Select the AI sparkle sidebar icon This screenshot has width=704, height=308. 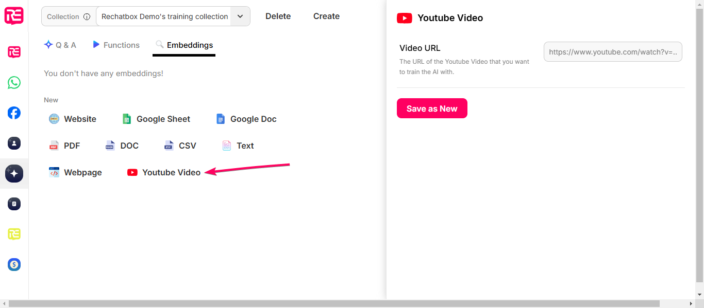tap(14, 174)
